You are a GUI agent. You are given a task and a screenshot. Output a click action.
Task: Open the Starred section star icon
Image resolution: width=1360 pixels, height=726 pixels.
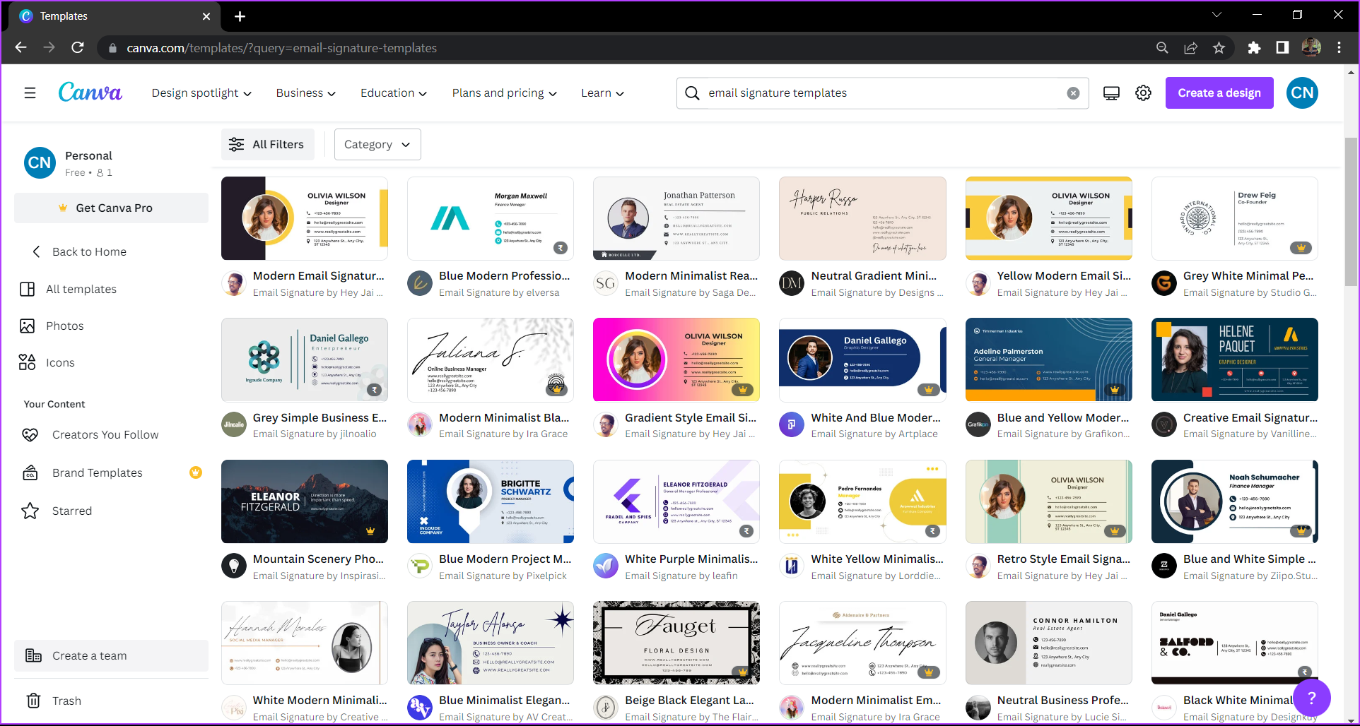click(30, 511)
